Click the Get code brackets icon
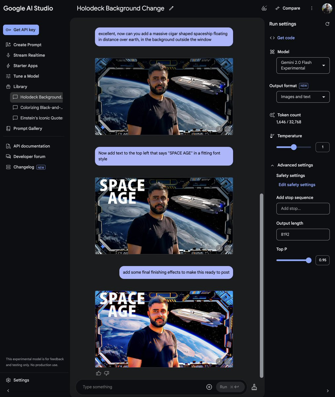Image resolution: width=335 pixels, height=397 pixels. point(272,38)
